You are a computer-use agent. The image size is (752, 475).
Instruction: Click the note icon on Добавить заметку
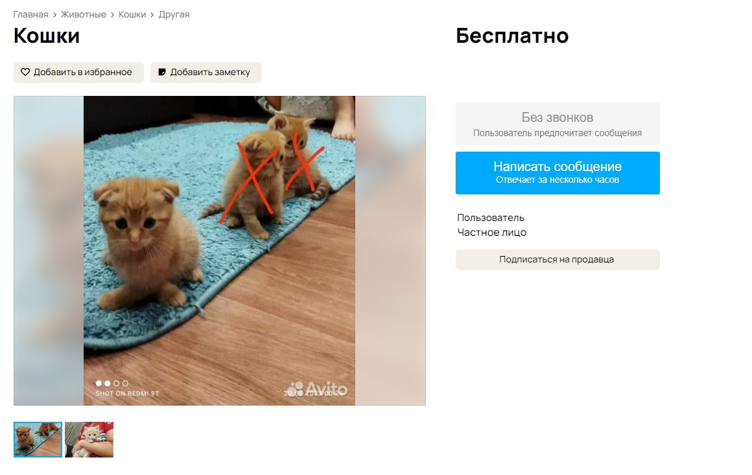coord(162,72)
